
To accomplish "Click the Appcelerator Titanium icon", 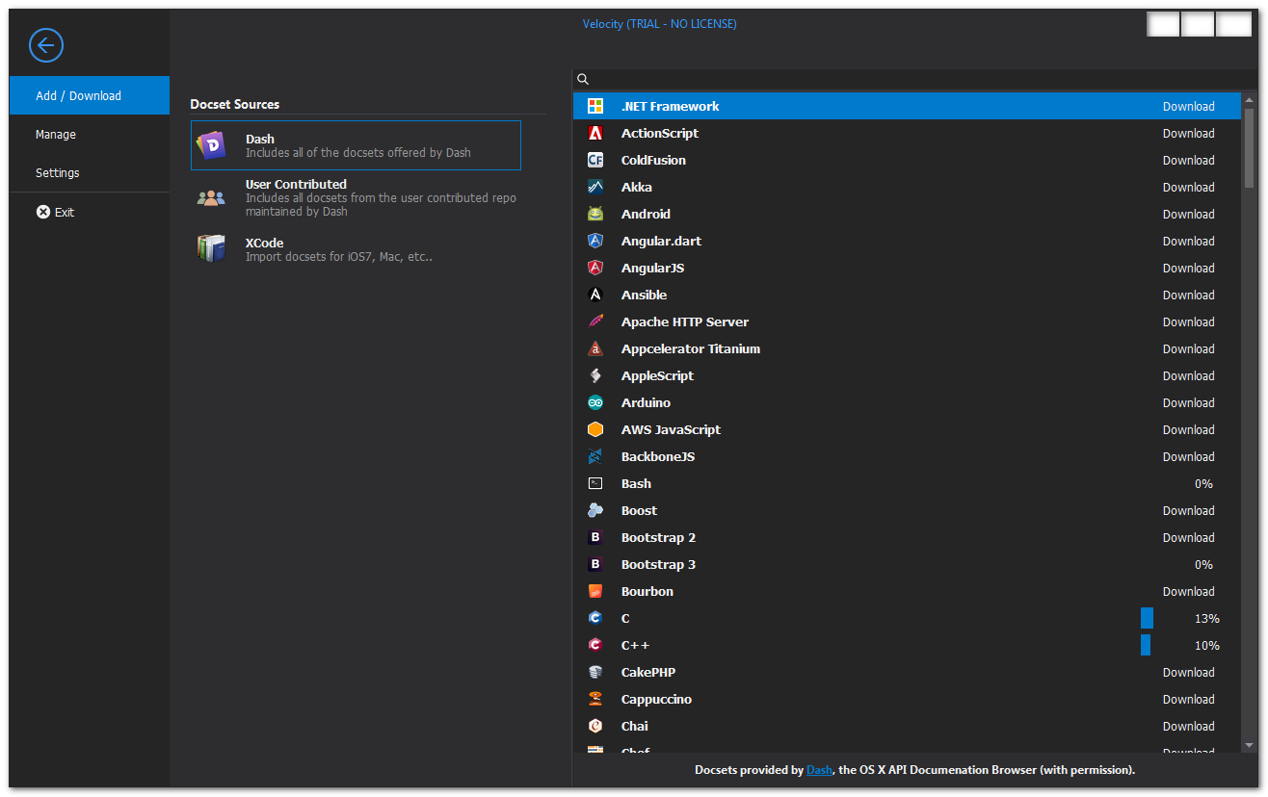I will point(595,348).
